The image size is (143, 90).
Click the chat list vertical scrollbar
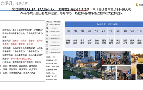[62, 34]
